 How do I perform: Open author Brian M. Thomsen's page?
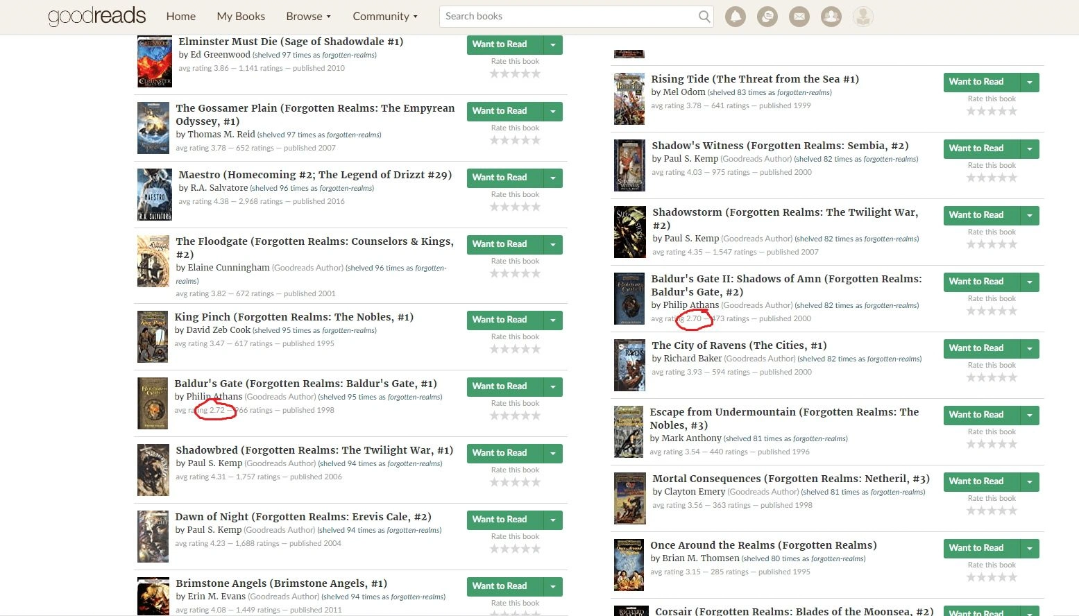701,558
